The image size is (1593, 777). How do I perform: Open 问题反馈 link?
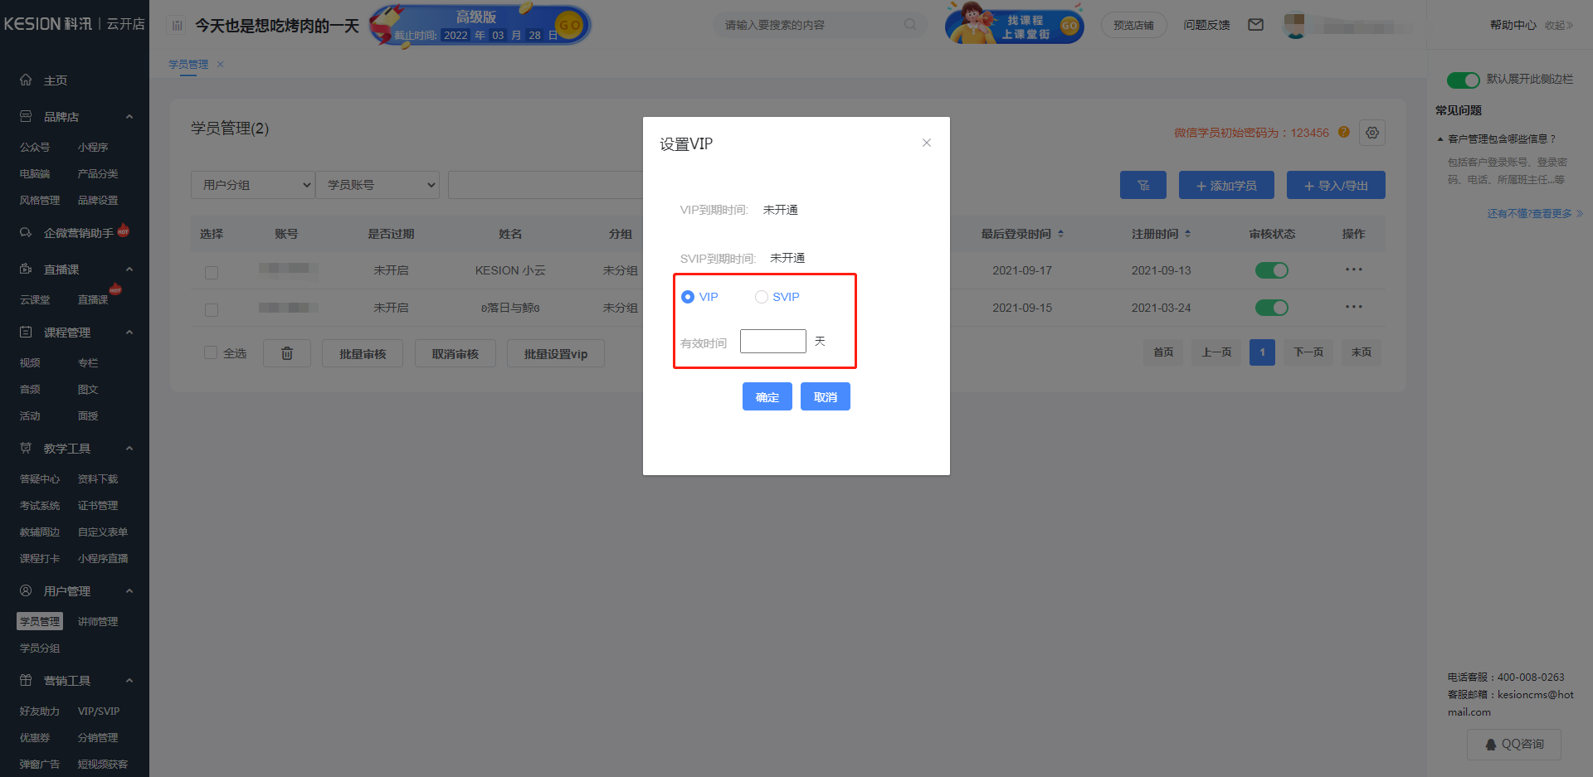pyautogui.click(x=1206, y=25)
